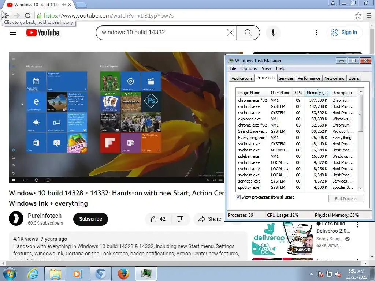The image size is (375, 281).
Task: Select the SearchIndexe... process row
Action: pos(297,131)
